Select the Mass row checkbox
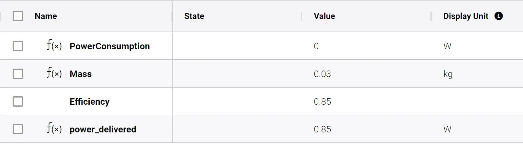Viewport: 523px width, 144px height. [18, 74]
